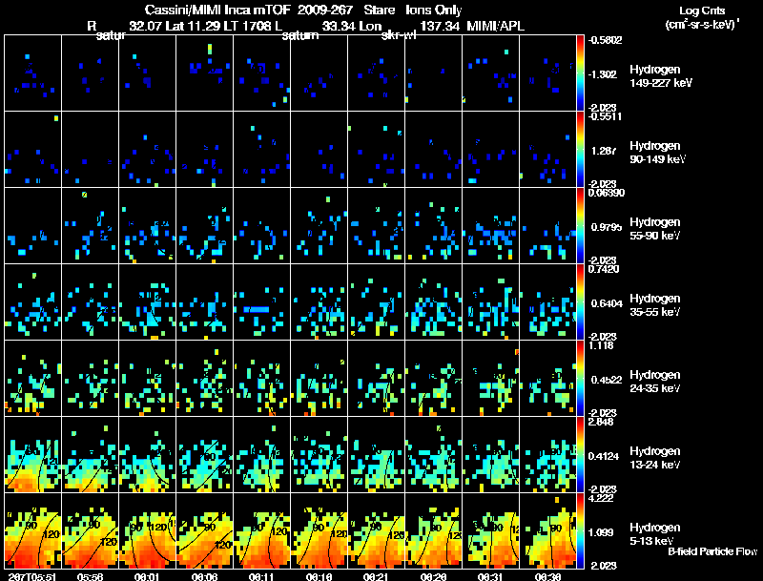Click the skr-wl label above panels
This screenshot has height=581, width=763.
click(x=399, y=35)
